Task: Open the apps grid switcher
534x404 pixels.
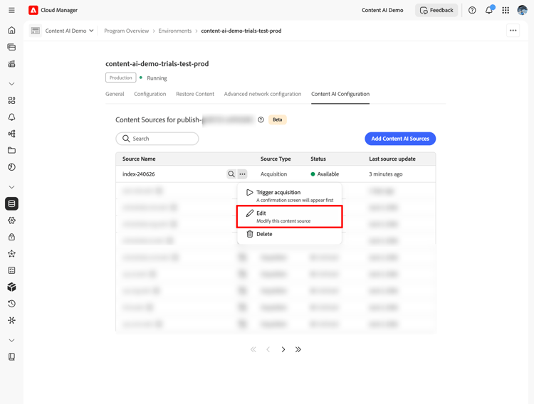Action: click(x=506, y=10)
